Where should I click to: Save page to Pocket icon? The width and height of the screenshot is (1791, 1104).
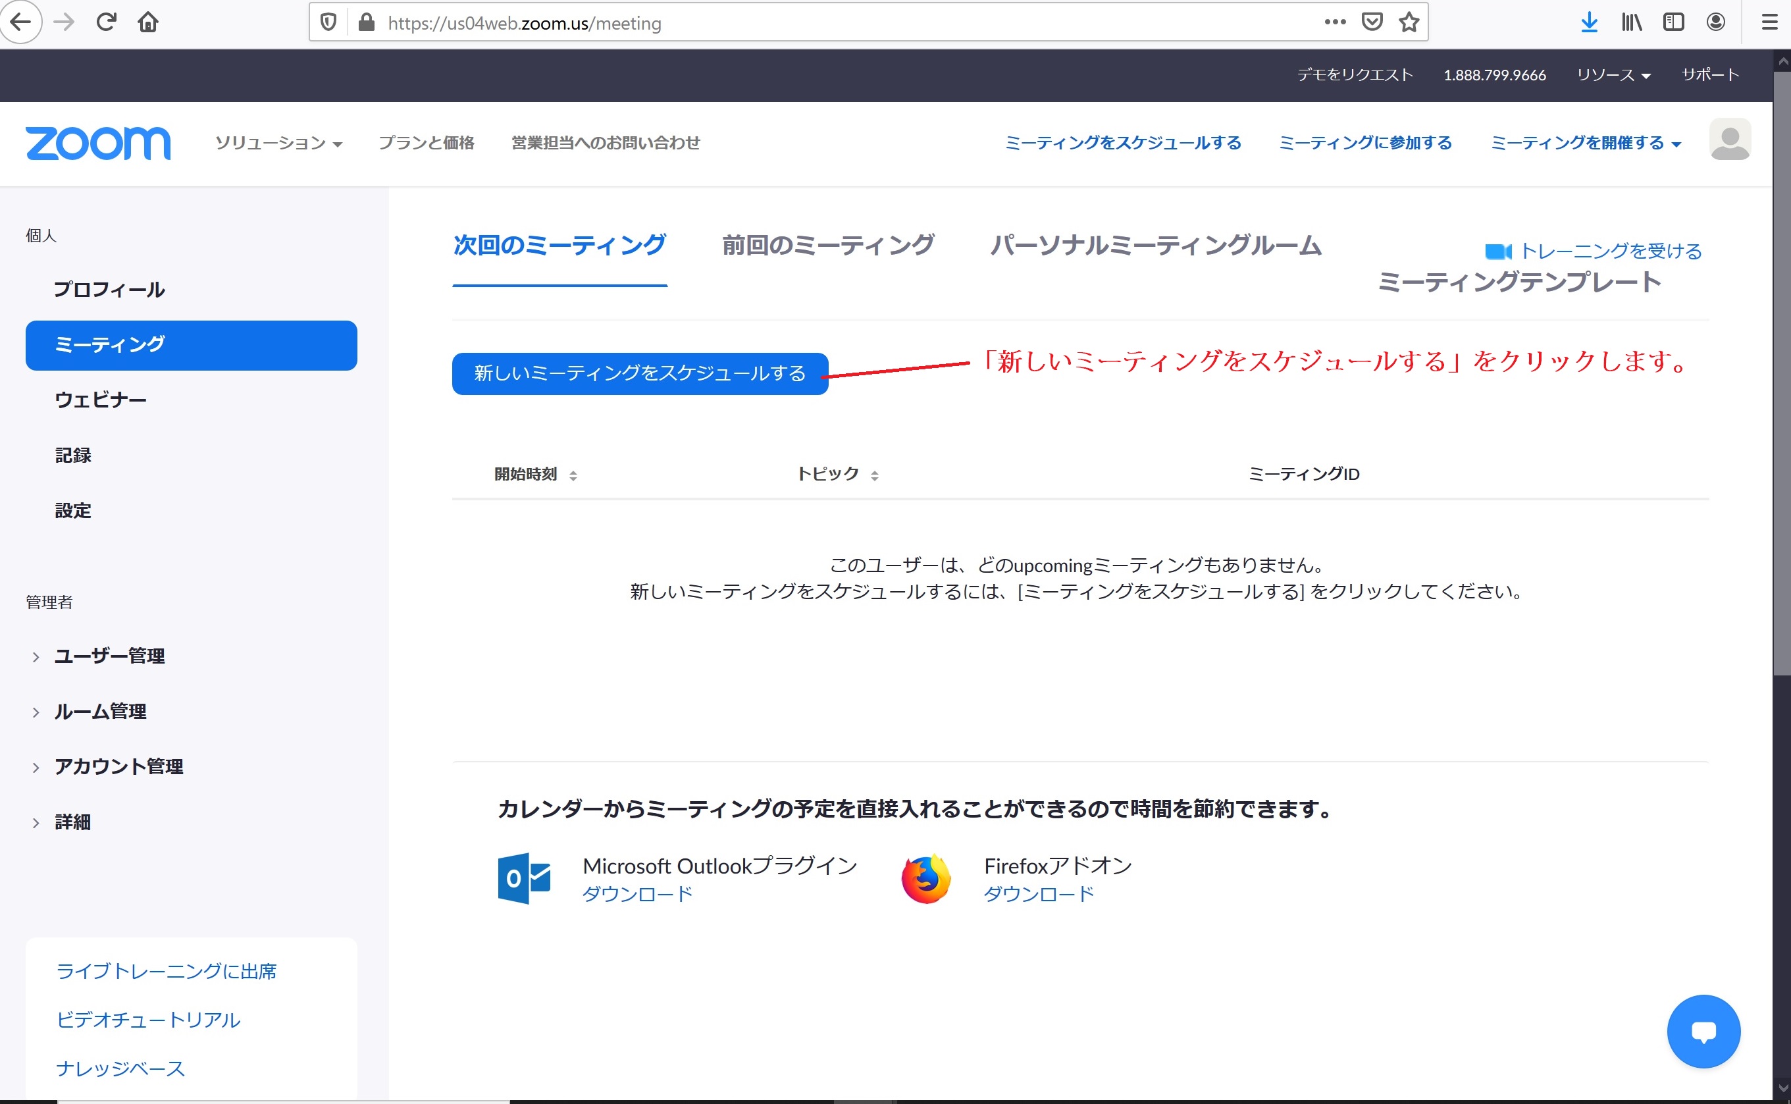tap(1372, 22)
